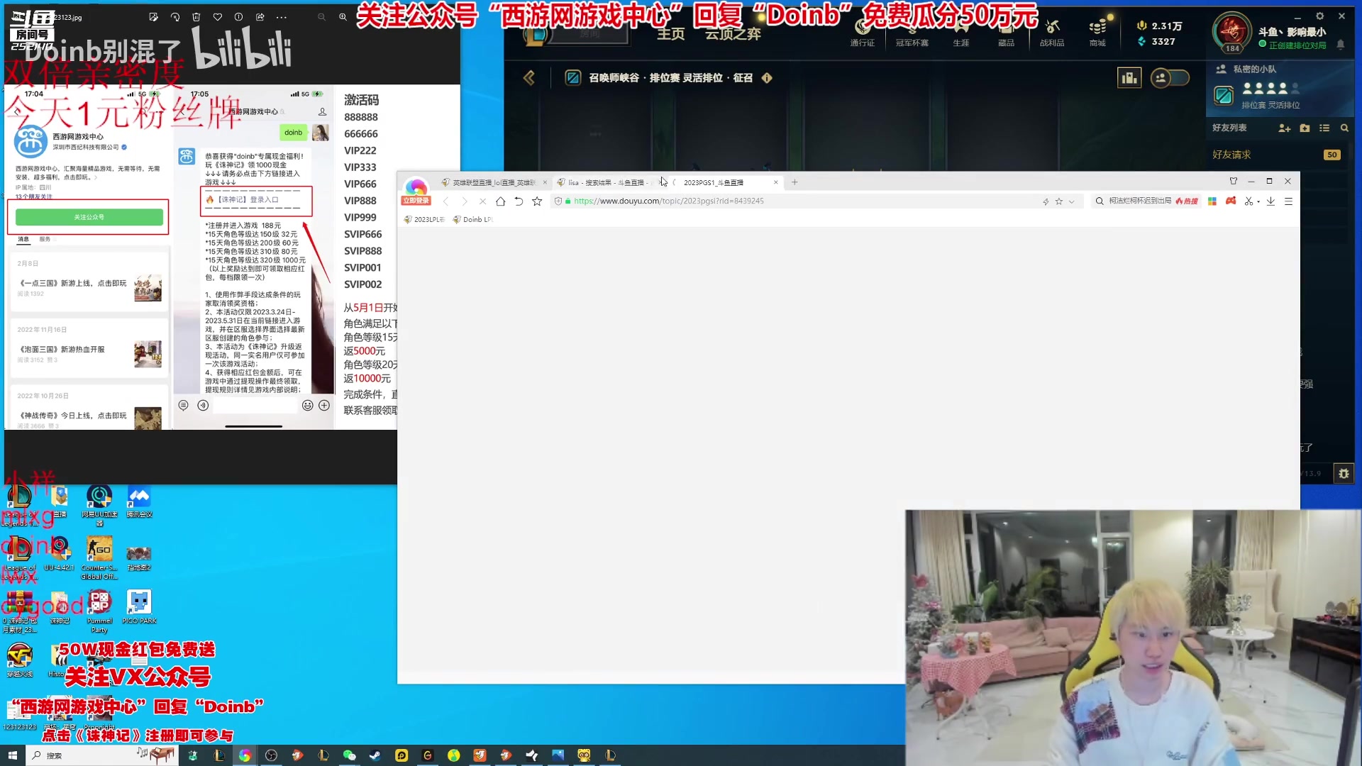Expand the address bar dropdown chevron
Viewport: 1362px width, 766px height.
click(x=1072, y=201)
